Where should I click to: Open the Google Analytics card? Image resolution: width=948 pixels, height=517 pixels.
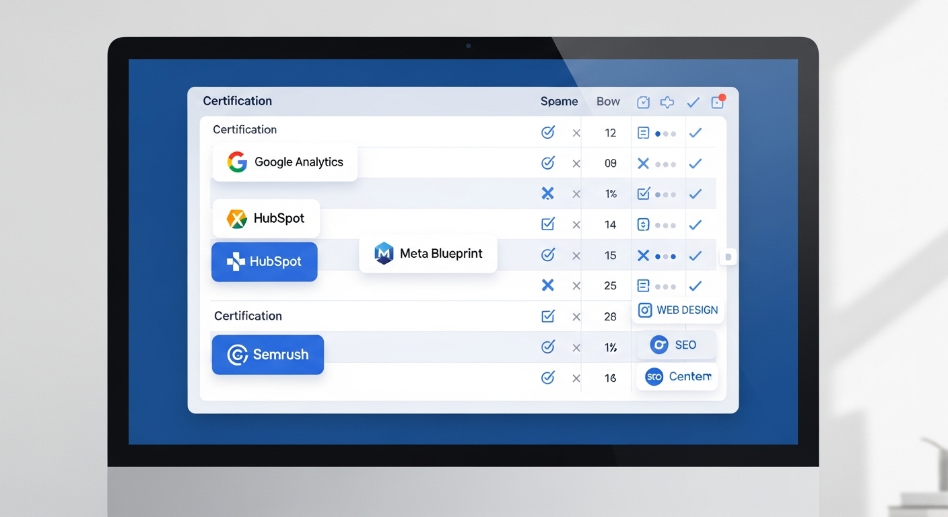pyautogui.click(x=285, y=162)
